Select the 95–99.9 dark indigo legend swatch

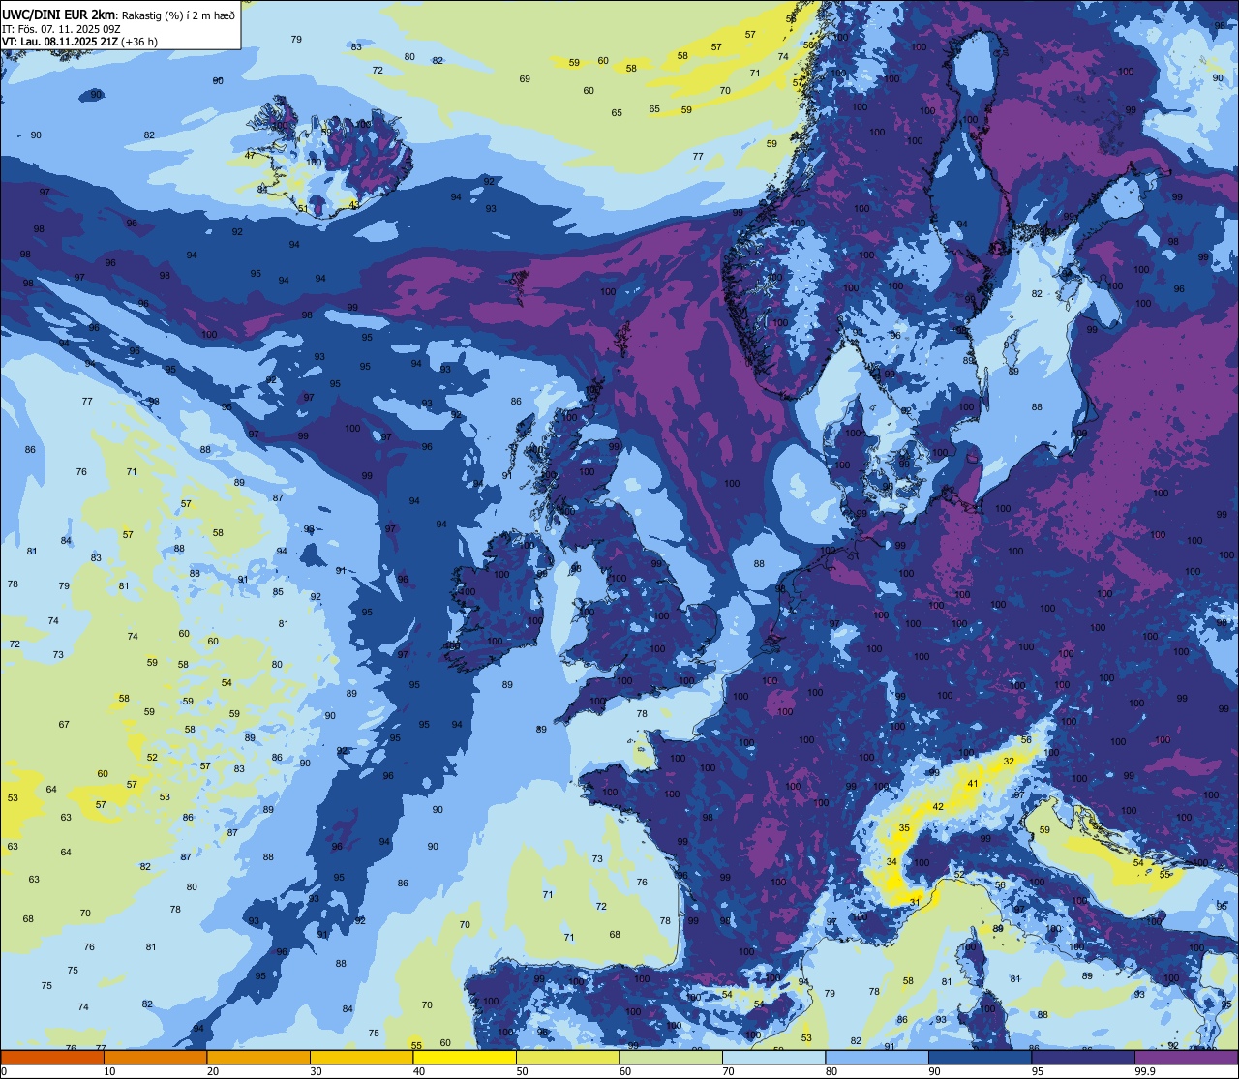(1083, 1057)
